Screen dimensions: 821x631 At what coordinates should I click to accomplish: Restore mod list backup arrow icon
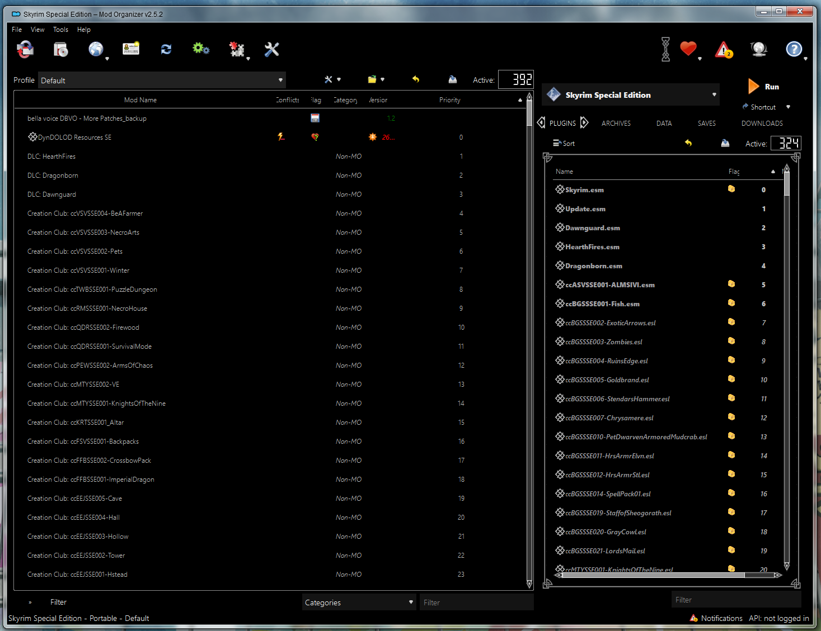(416, 79)
